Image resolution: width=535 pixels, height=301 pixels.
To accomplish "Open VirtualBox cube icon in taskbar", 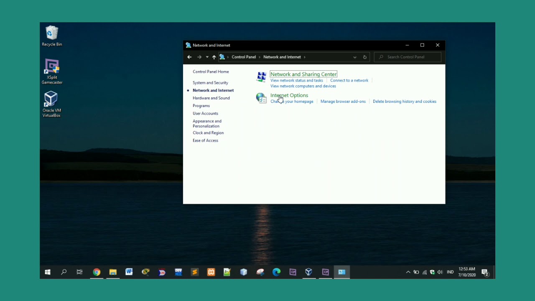I will pos(309,272).
